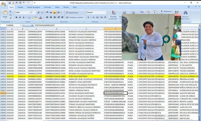Center-align text horizontally in the cell
Screen dimensions: 201x121
(51, 17)
